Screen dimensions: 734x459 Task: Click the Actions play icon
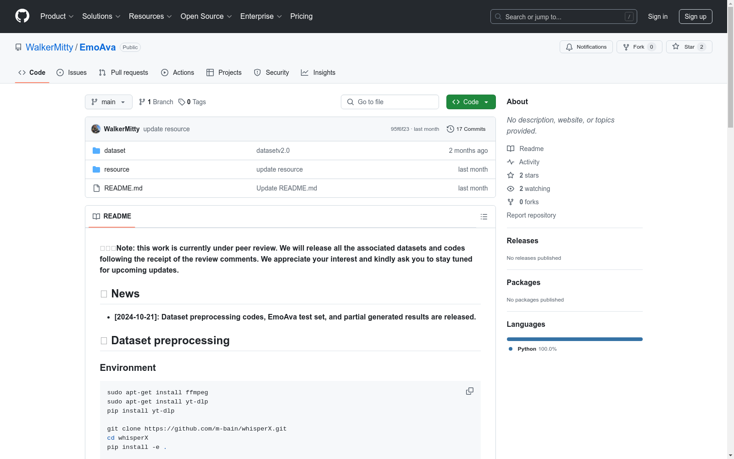pos(165,73)
